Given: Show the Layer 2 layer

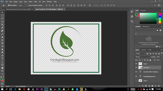Looking at the screenshot, I should (x=136, y=81).
